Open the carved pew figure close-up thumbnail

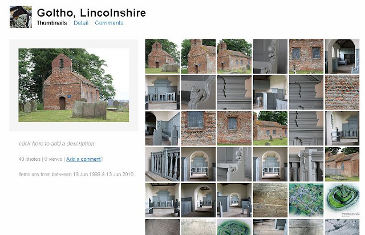tap(198, 92)
